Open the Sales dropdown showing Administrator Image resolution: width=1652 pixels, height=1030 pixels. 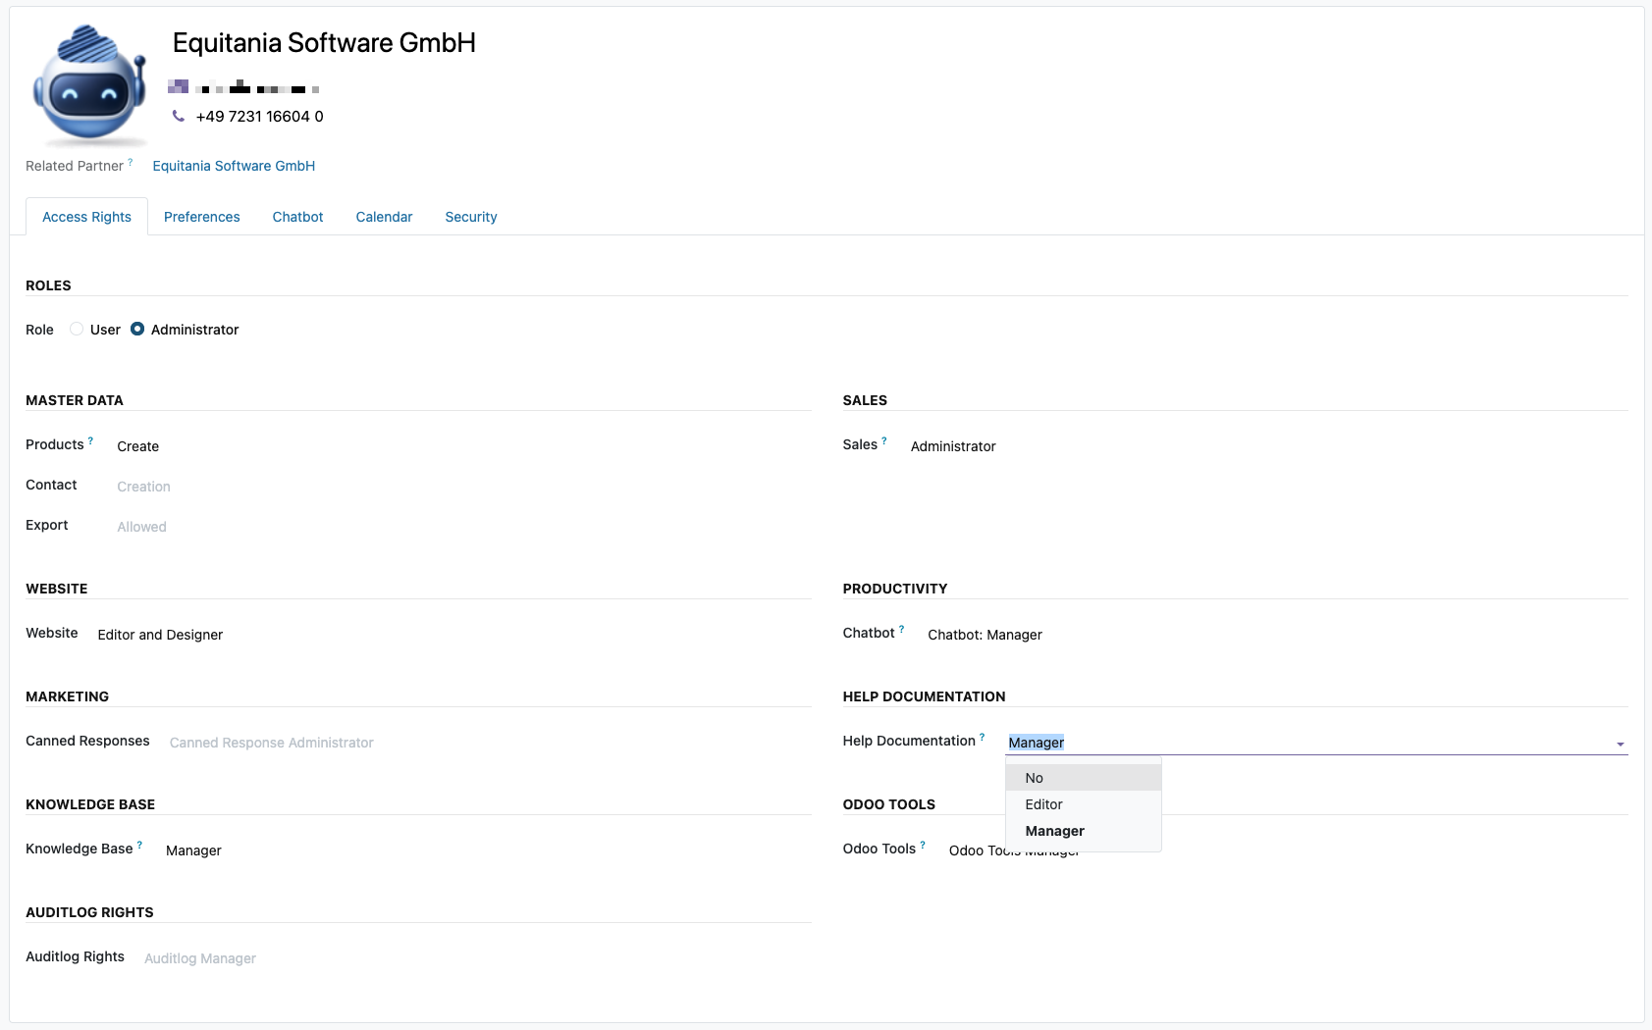(x=1268, y=446)
